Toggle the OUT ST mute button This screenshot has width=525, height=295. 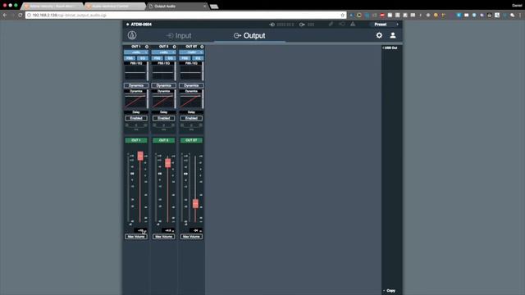point(191,140)
